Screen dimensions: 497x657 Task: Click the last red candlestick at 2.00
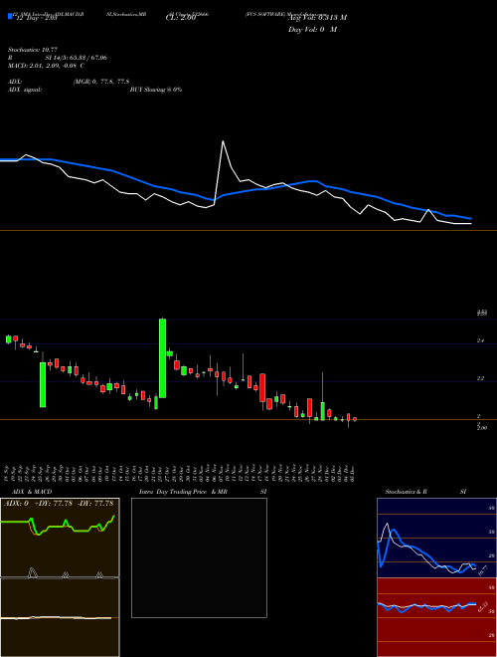(x=355, y=419)
